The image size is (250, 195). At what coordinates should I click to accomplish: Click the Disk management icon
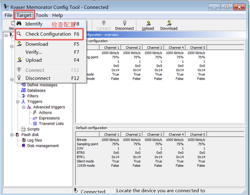23,145
